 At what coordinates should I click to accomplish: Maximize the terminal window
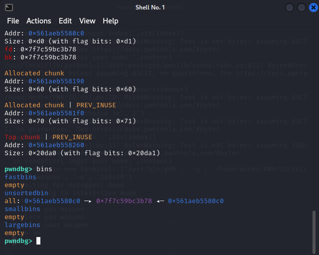(301, 7)
